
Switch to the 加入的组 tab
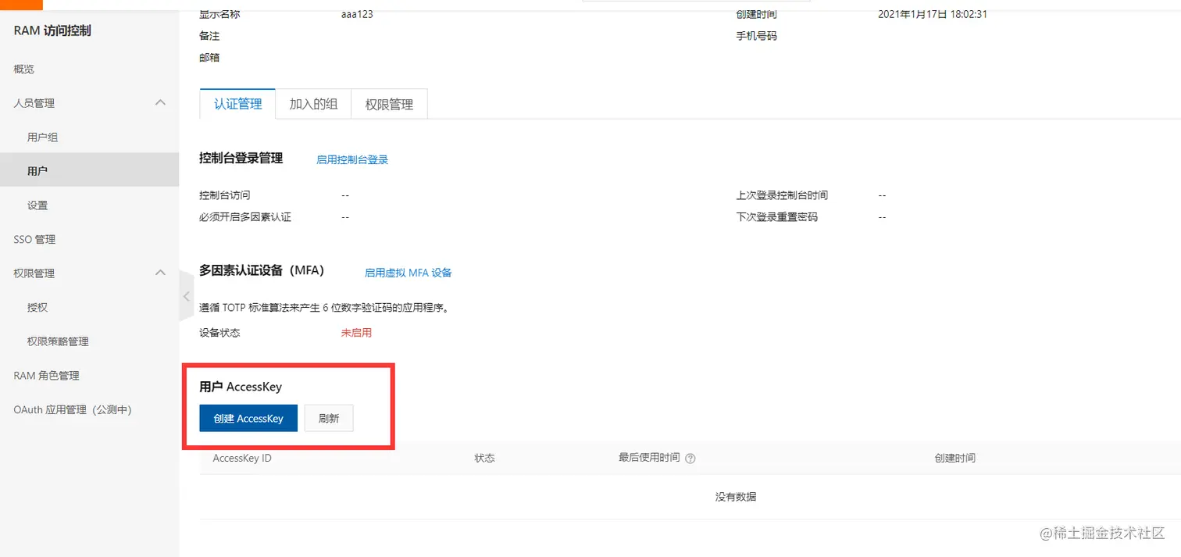click(313, 104)
